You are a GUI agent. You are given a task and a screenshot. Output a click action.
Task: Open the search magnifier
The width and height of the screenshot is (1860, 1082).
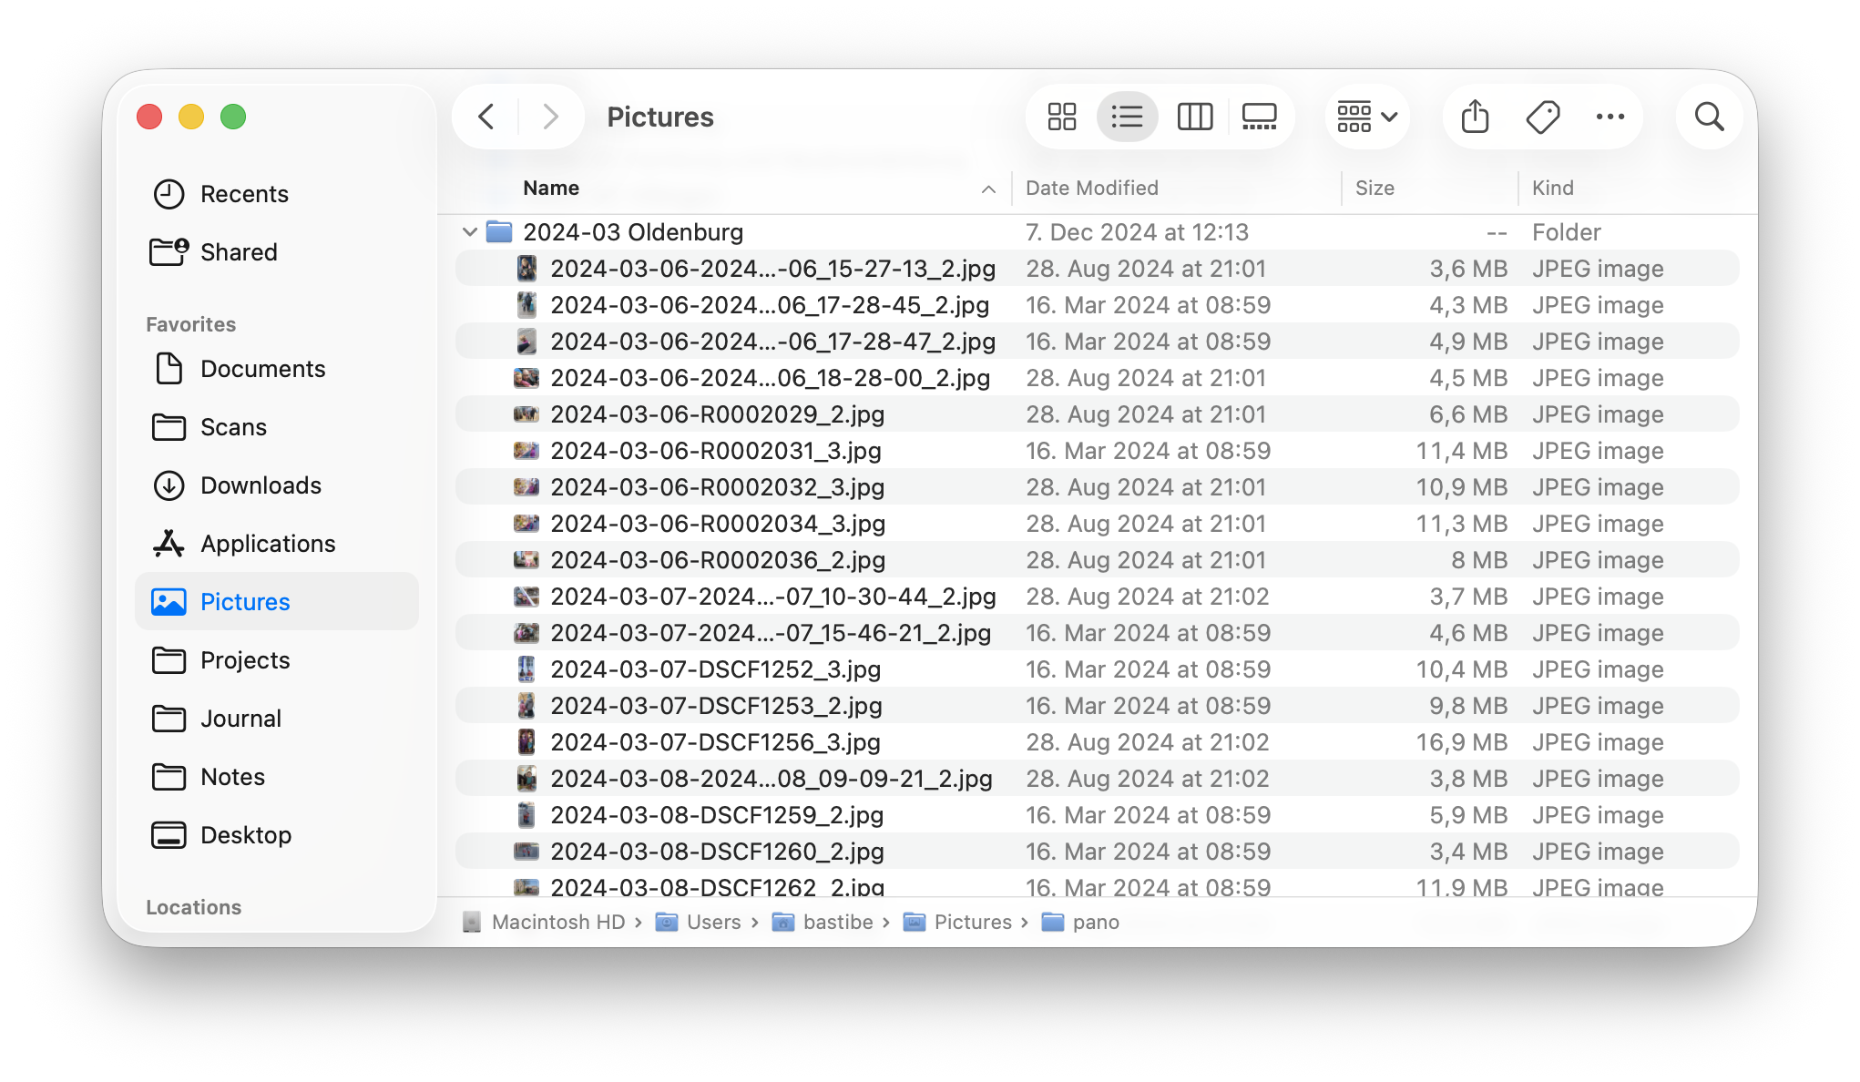click(1709, 117)
